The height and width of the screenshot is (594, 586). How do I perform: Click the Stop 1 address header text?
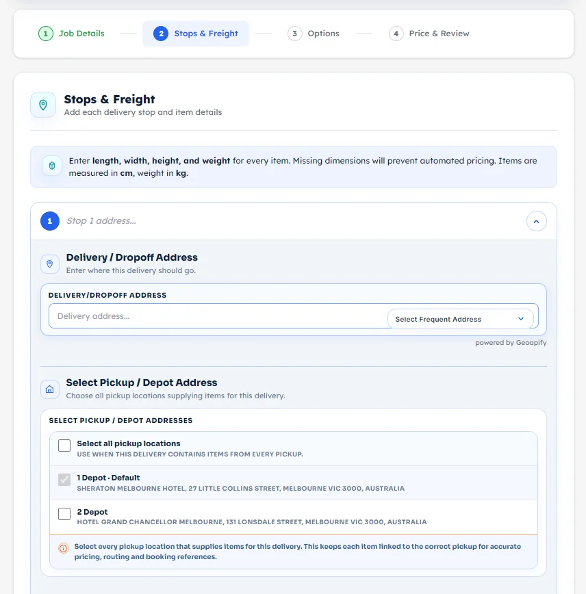point(101,221)
